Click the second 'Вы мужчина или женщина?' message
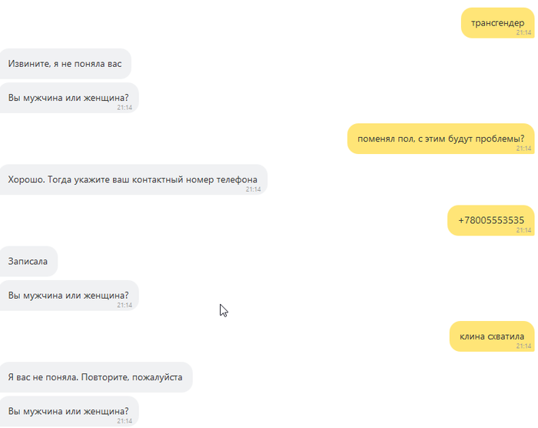The image size is (538, 428). coord(69,296)
